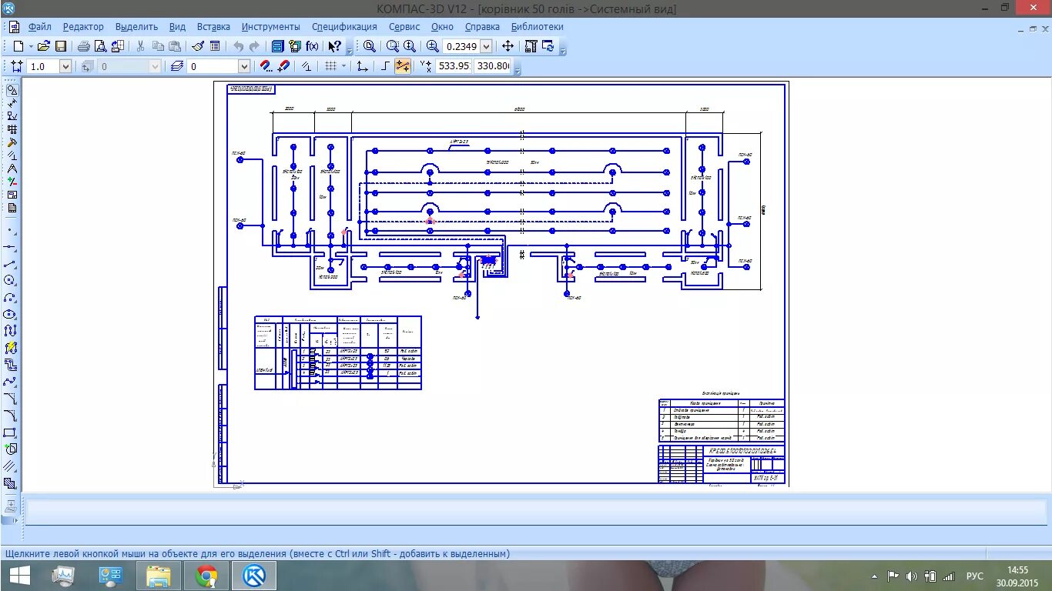Screen dimensions: 1052x591
Task: Toggle the grid display icon
Action: (330, 66)
